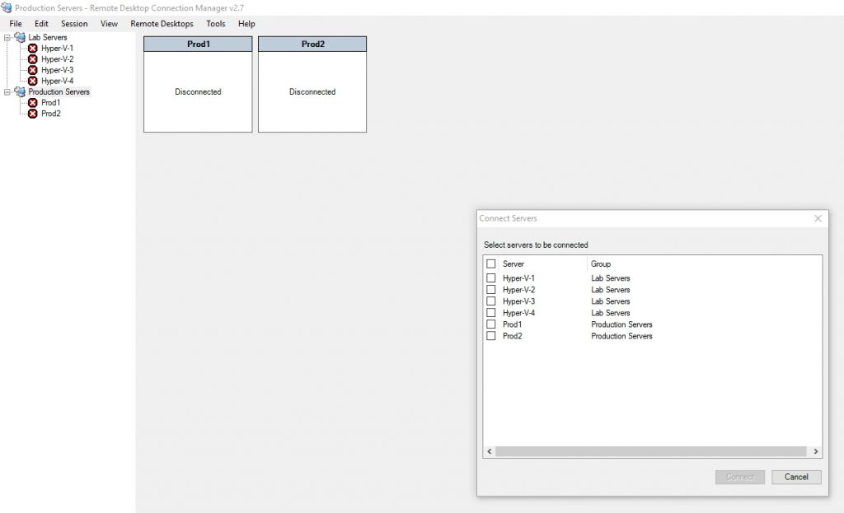The height and width of the screenshot is (513, 844).
Task: Click the Prod1 disconnected icon in tree
Action: pos(33,103)
